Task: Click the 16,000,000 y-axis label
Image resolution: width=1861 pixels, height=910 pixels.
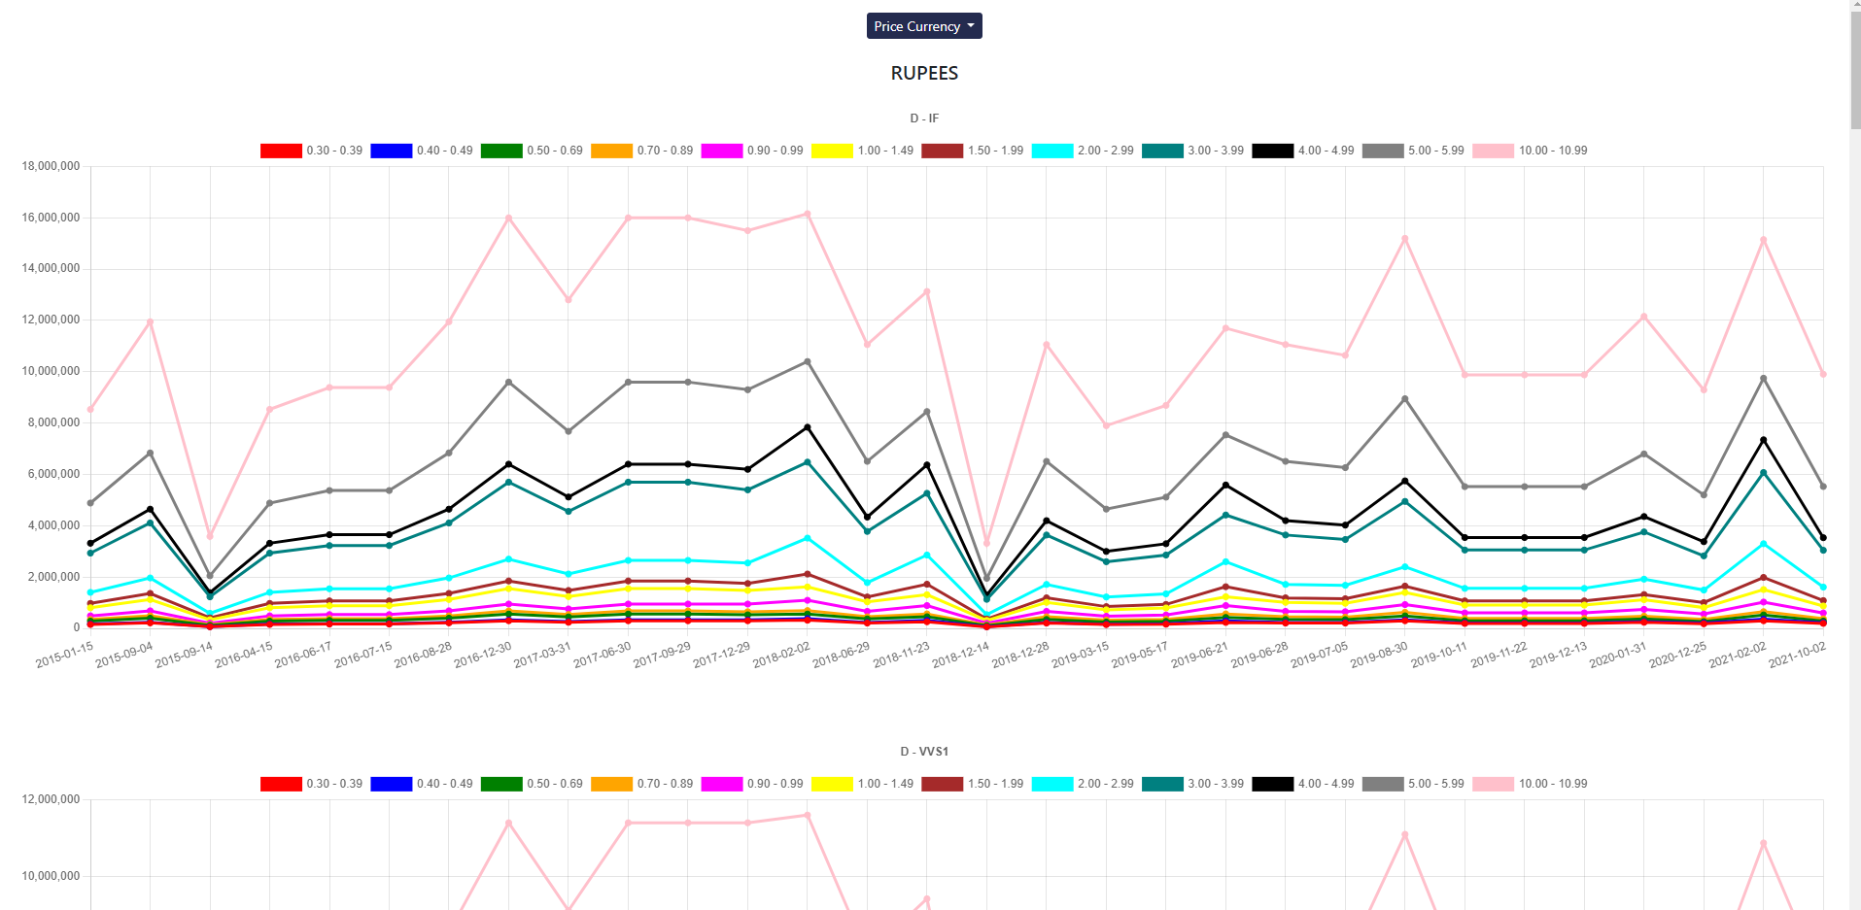Action: [x=51, y=218]
